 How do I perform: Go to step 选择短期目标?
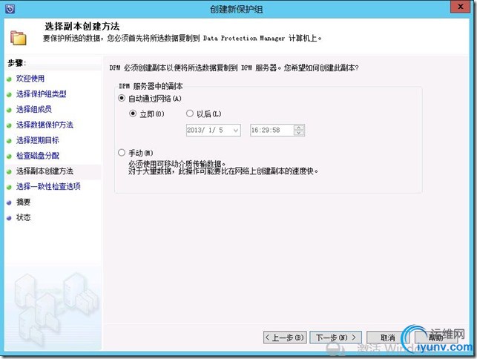click(x=37, y=140)
